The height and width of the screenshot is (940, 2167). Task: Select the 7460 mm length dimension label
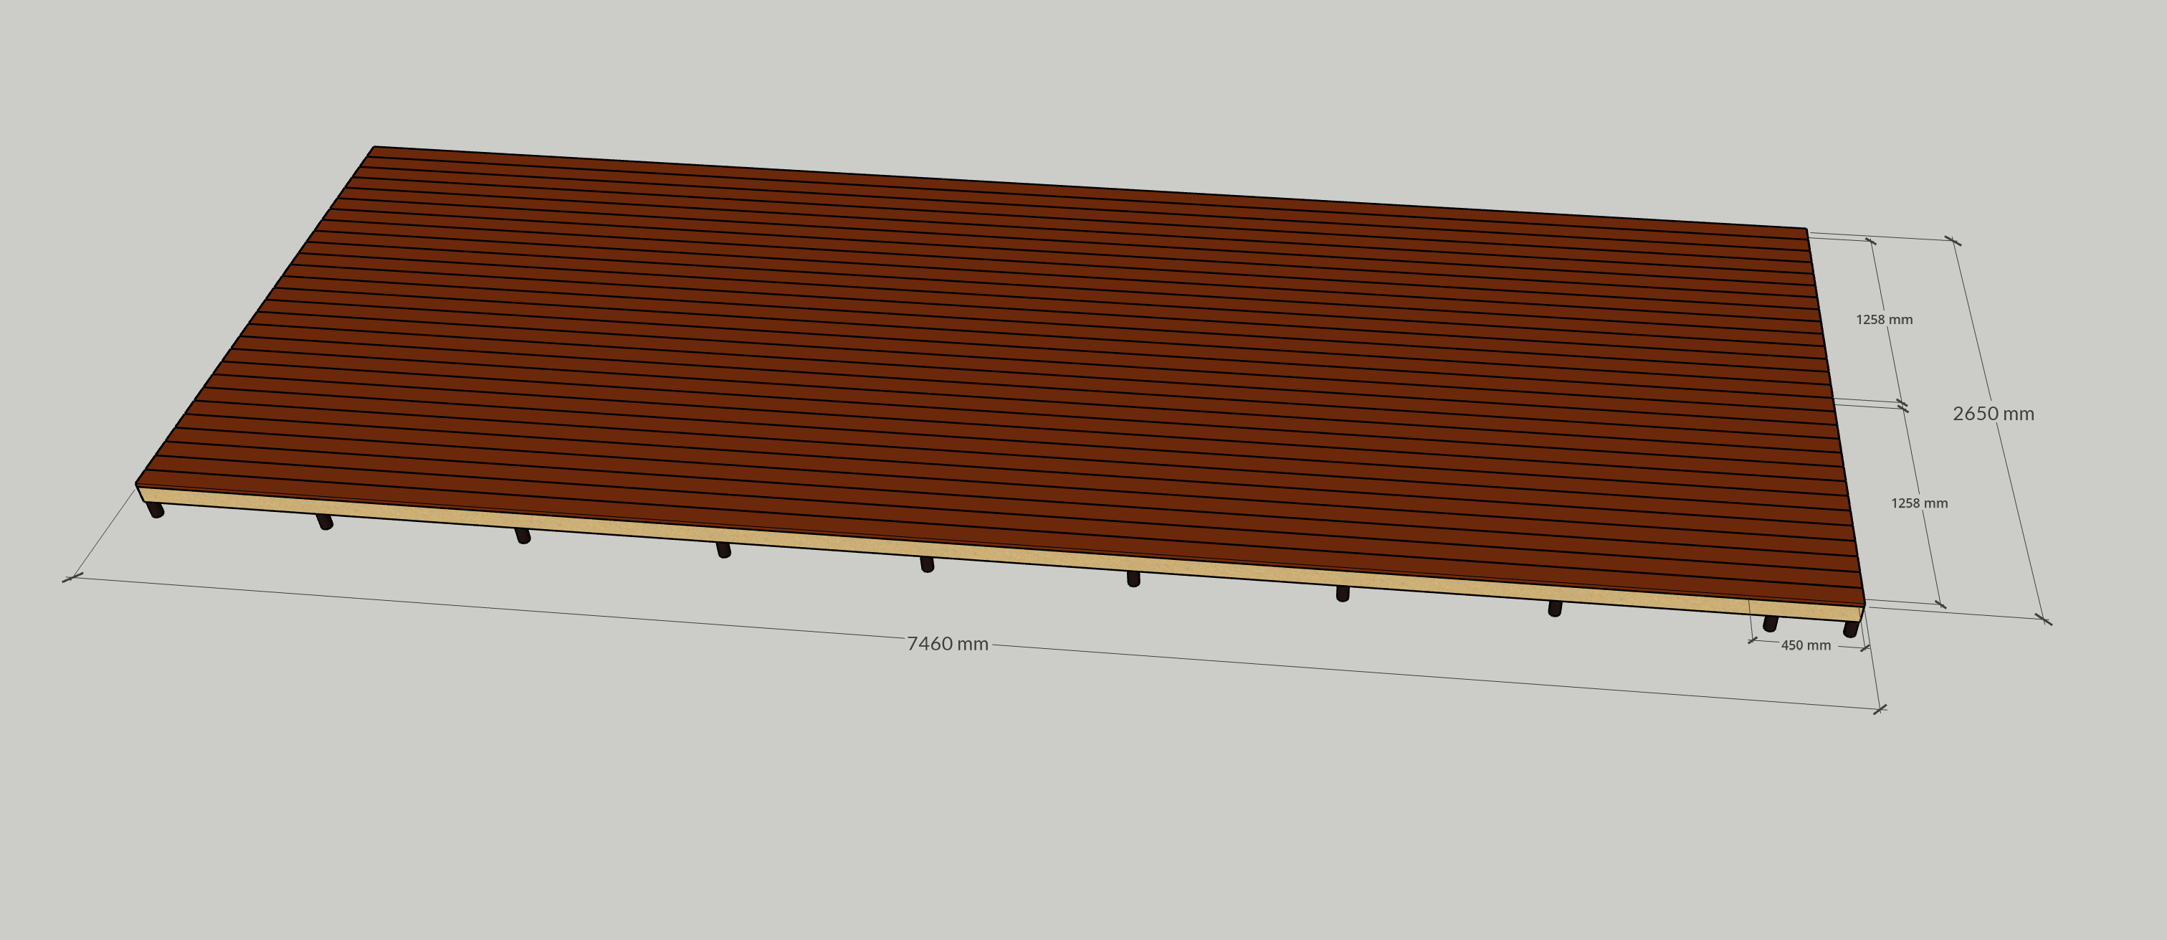947,644
